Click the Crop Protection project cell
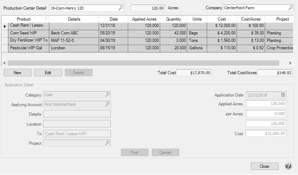 [x=279, y=48]
